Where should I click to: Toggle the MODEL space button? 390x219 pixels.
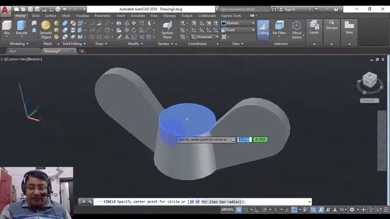pyautogui.click(x=227, y=209)
